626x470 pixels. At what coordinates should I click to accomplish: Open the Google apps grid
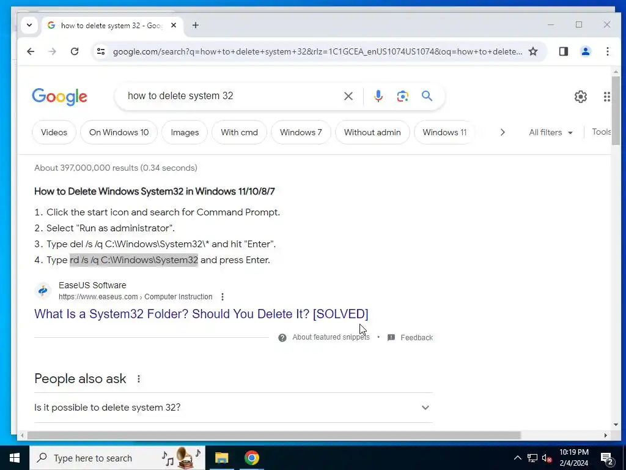(607, 96)
